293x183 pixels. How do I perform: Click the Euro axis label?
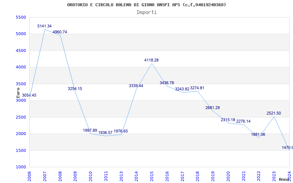pos(18,93)
